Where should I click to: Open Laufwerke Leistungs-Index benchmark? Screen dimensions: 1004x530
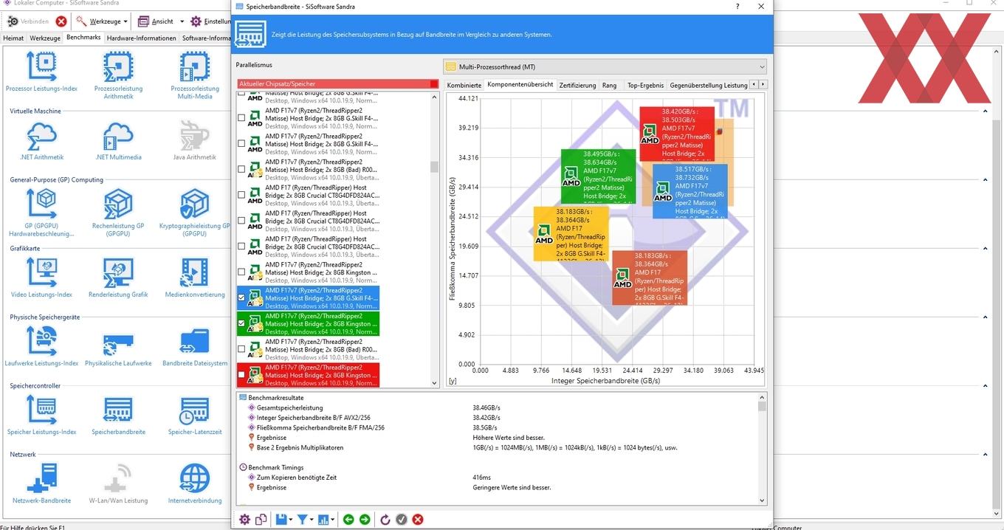pos(41,347)
